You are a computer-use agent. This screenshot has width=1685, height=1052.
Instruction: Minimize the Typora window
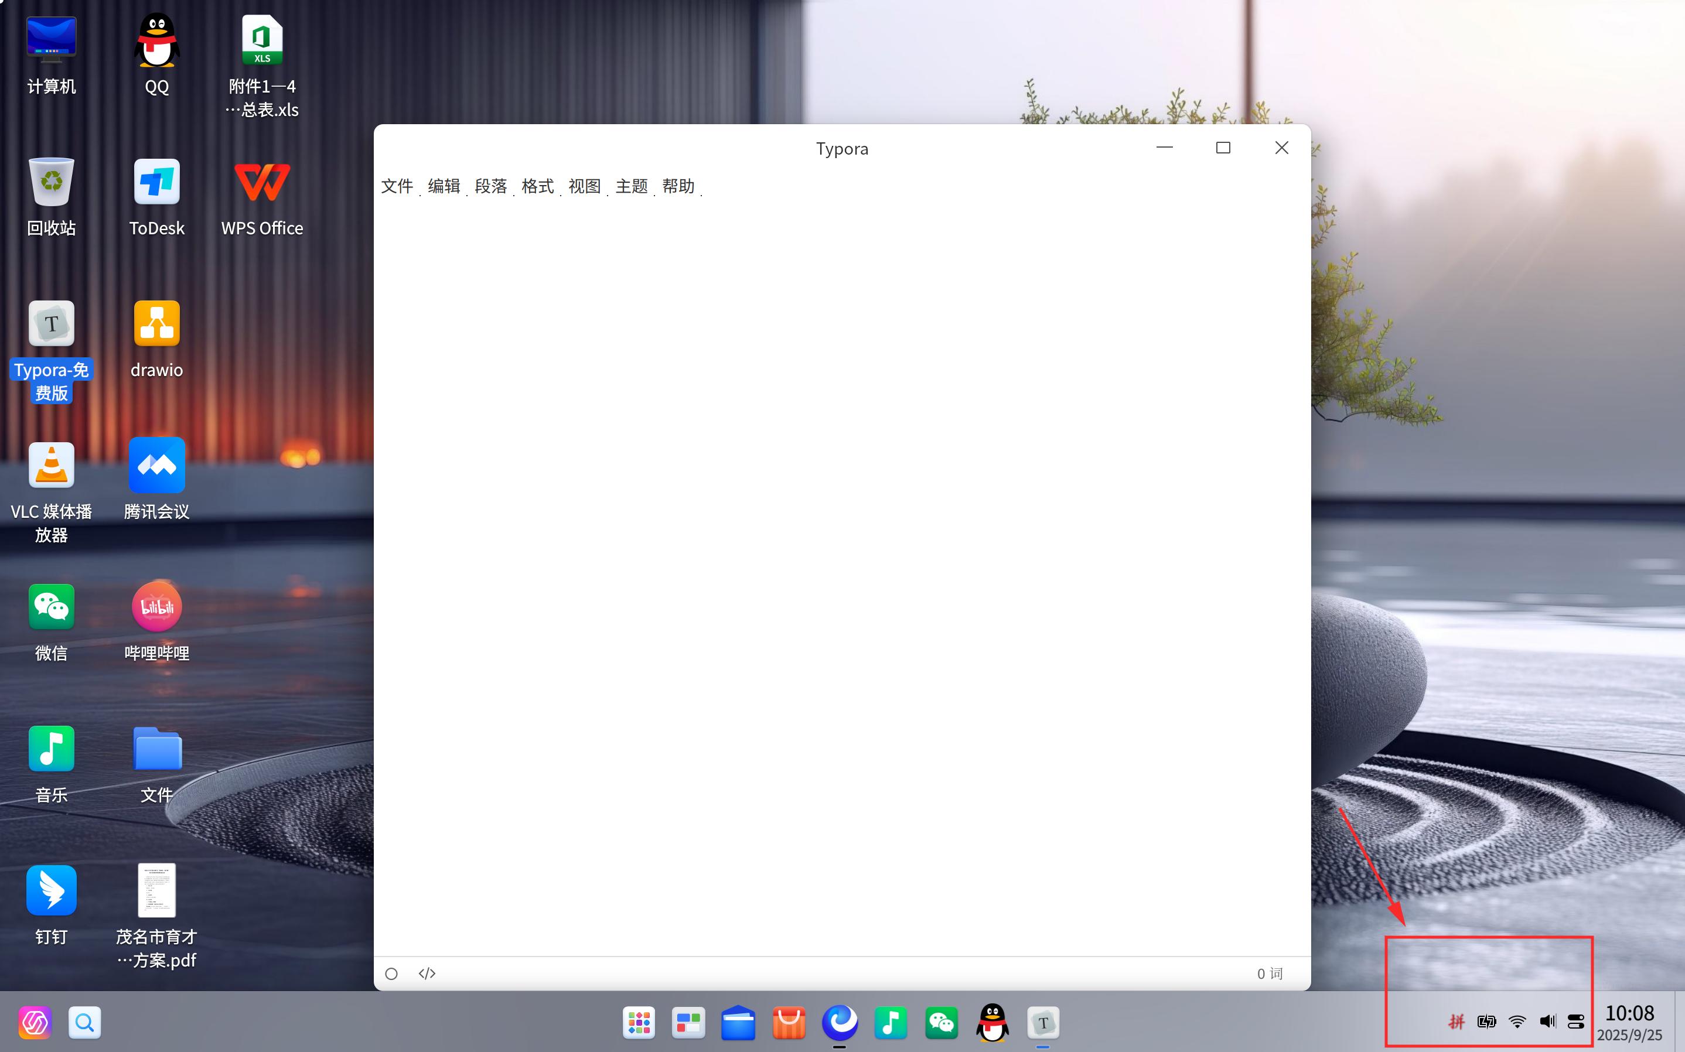[1165, 148]
